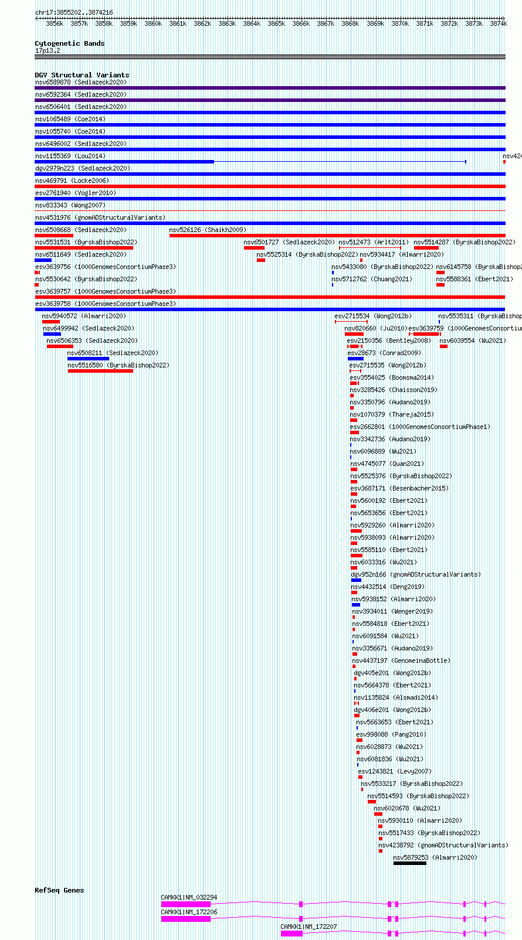Click the Cytogenetic Bands track title

pyautogui.click(x=70, y=43)
